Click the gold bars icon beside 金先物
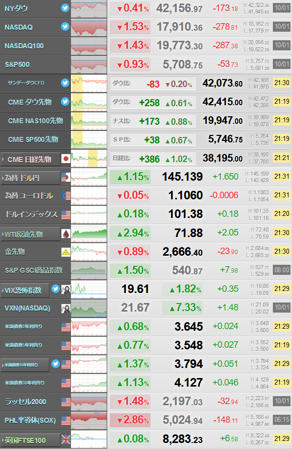The image size is (292, 449). coord(66,252)
